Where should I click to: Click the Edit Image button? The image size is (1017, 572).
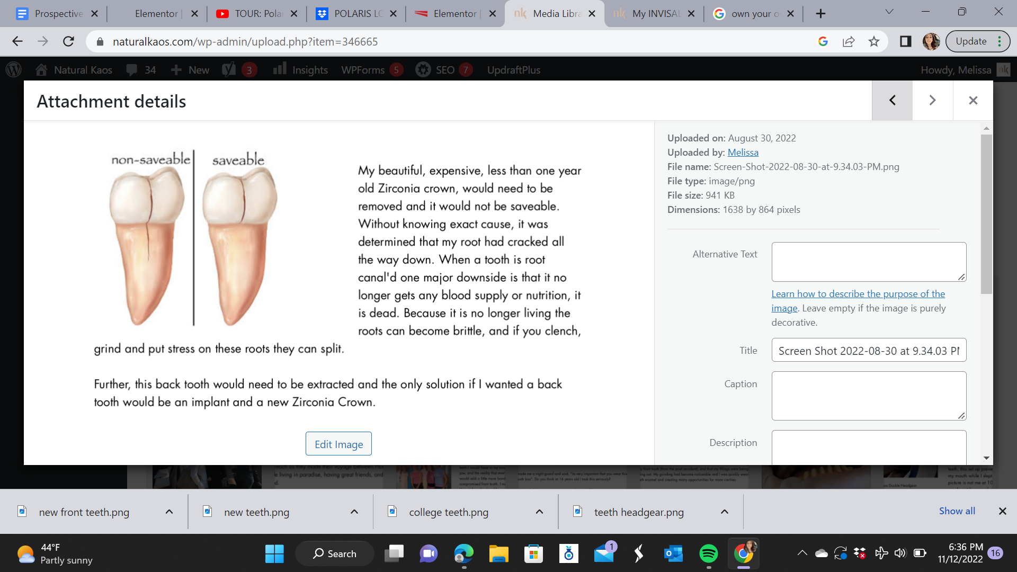pyautogui.click(x=338, y=444)
